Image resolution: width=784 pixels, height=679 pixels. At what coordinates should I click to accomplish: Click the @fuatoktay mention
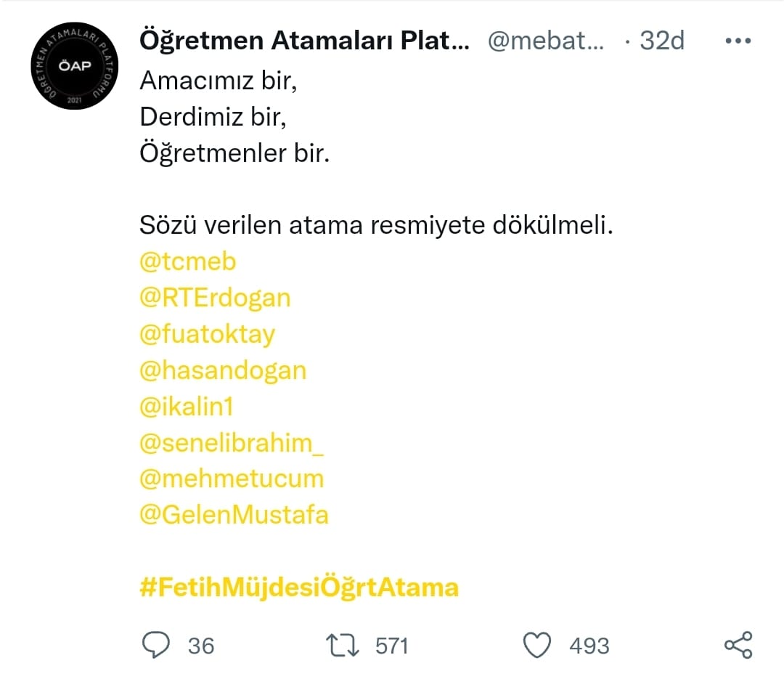pyautogui.click(x=207, y=334)
